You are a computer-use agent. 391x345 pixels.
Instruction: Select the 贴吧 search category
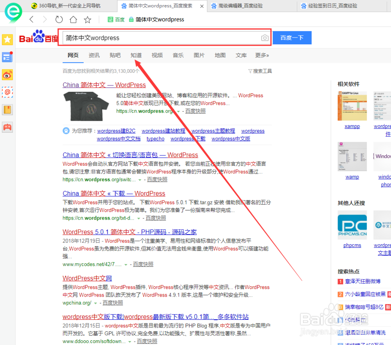(x=115, y=55)
